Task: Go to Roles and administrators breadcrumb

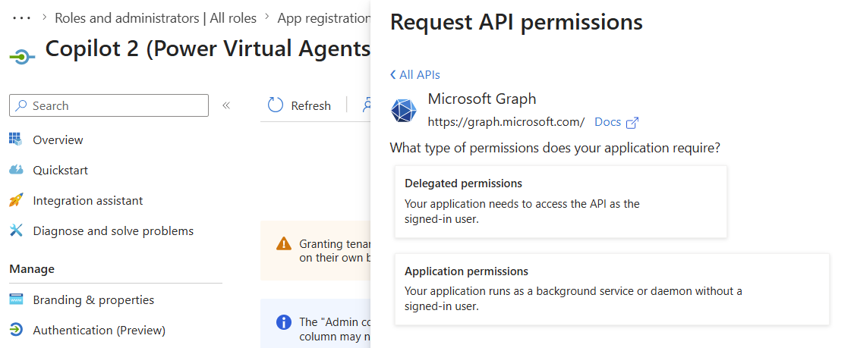Action: coord(156,18)
